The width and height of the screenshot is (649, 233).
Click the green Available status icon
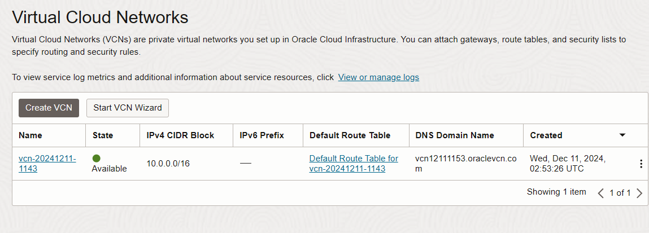coord(97,159)
